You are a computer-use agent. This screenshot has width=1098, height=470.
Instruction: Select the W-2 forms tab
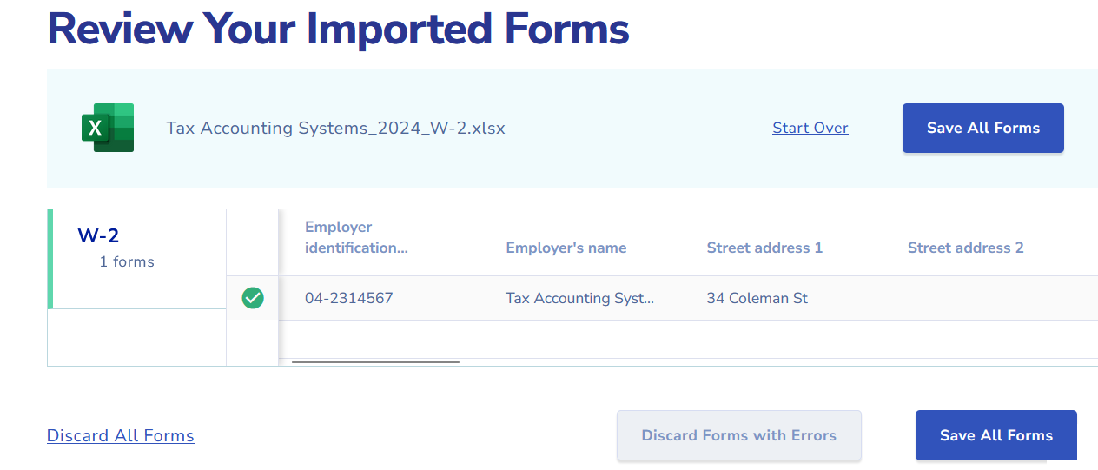coord(137,248)
